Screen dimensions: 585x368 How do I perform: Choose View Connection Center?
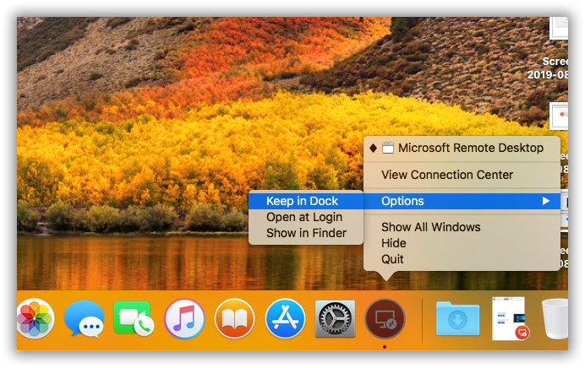[x=447, y=175]
